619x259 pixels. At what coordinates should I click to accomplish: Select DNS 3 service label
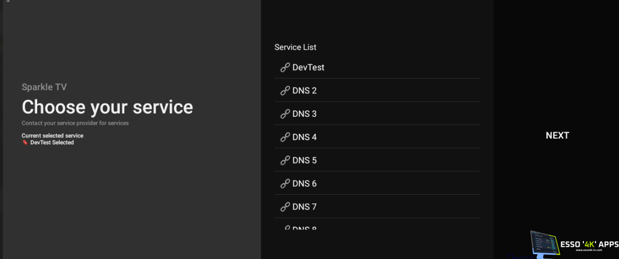(x=304, y=114)
